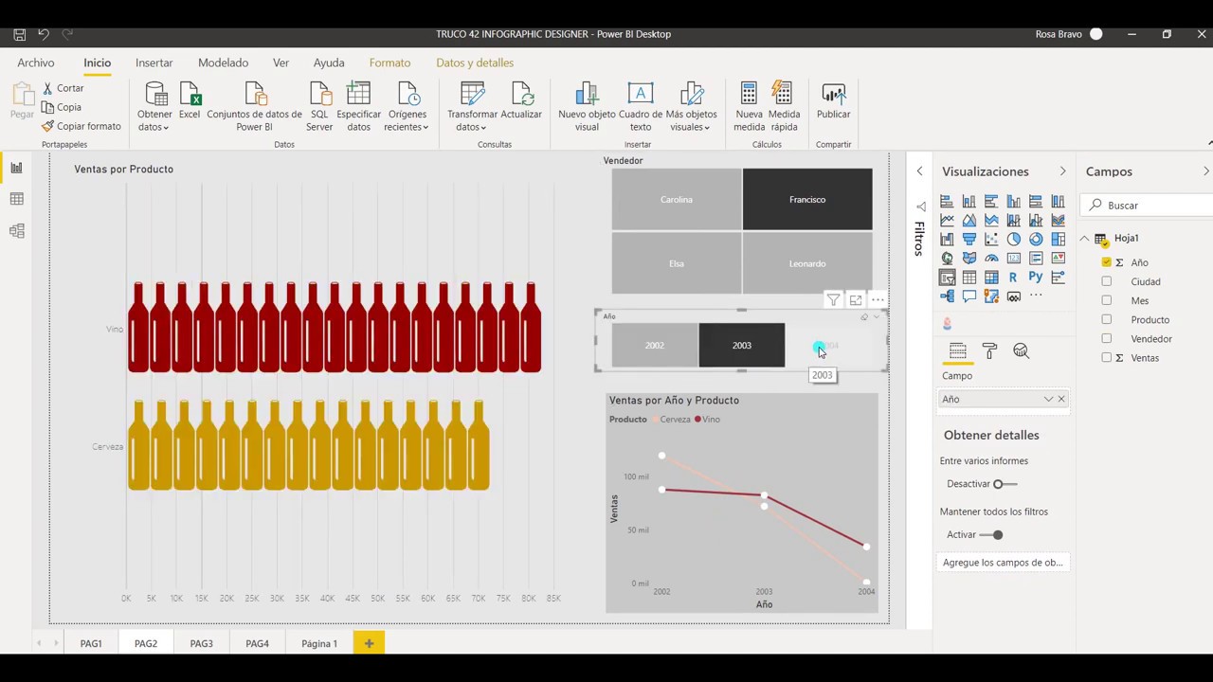
Task: Open the Data view in left sidebar
Action: [16, 199]
